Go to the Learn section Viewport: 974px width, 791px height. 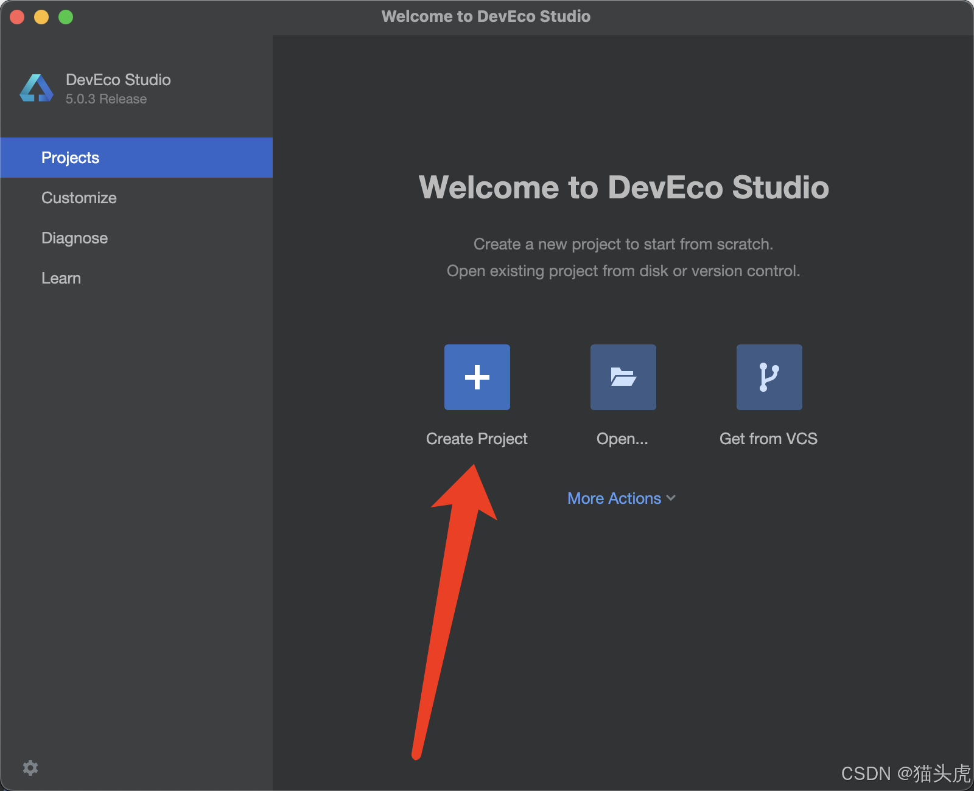pos(136,278)
